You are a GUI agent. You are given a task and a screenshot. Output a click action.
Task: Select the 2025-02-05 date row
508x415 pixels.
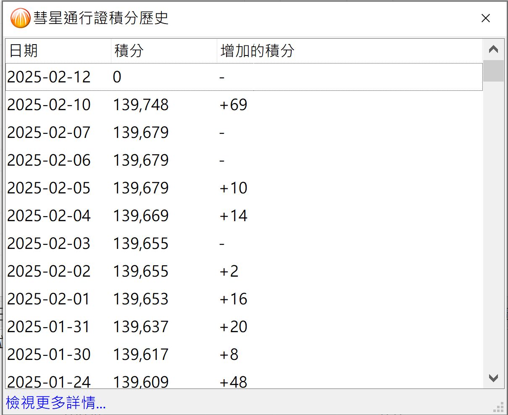244,188
